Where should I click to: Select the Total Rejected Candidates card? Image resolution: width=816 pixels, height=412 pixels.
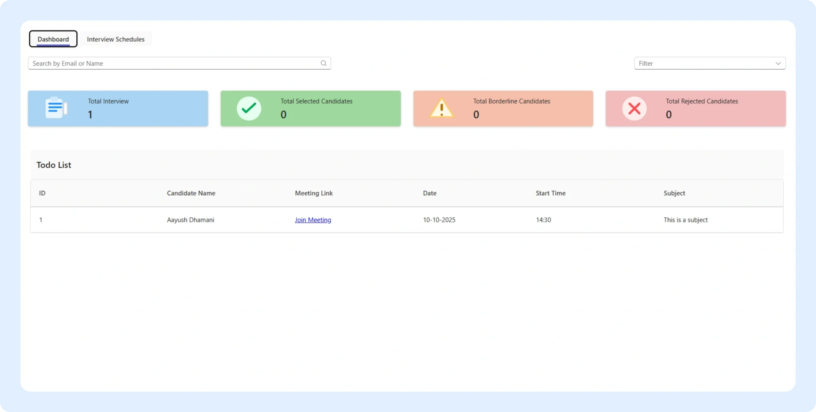[x=696, y=108]
